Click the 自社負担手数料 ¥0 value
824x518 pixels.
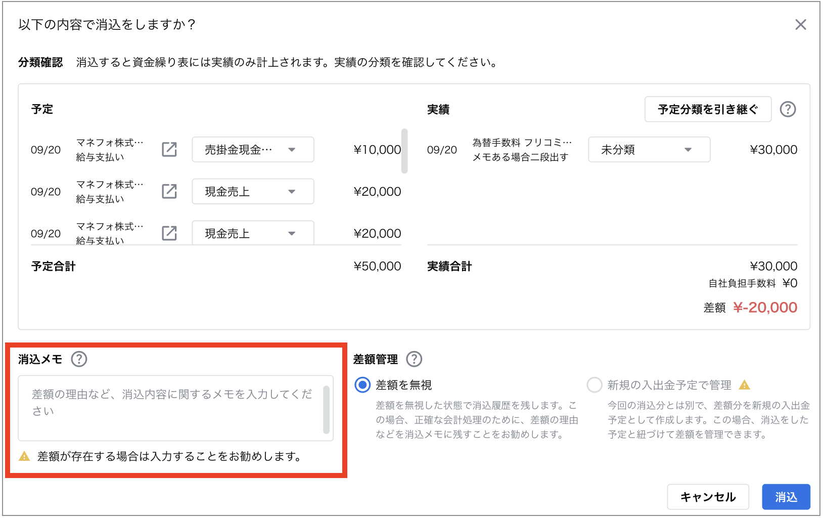pyautogui.click(x=790, y=283)
